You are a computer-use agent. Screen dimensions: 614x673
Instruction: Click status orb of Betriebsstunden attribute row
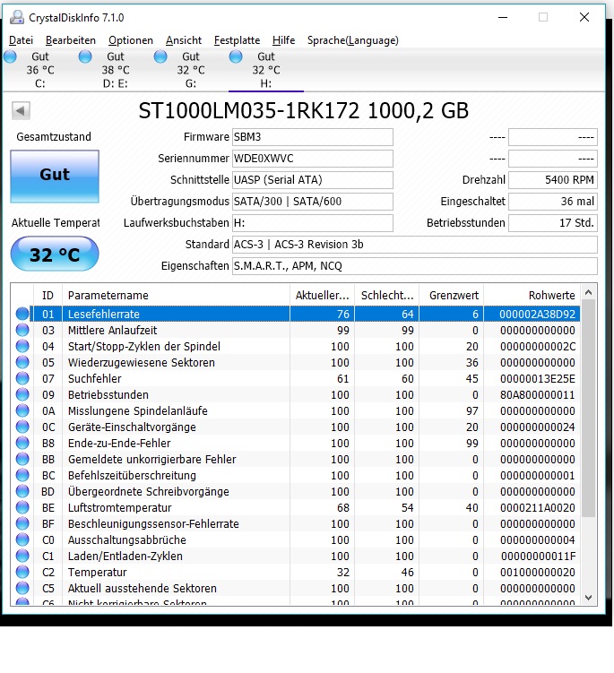22,394
